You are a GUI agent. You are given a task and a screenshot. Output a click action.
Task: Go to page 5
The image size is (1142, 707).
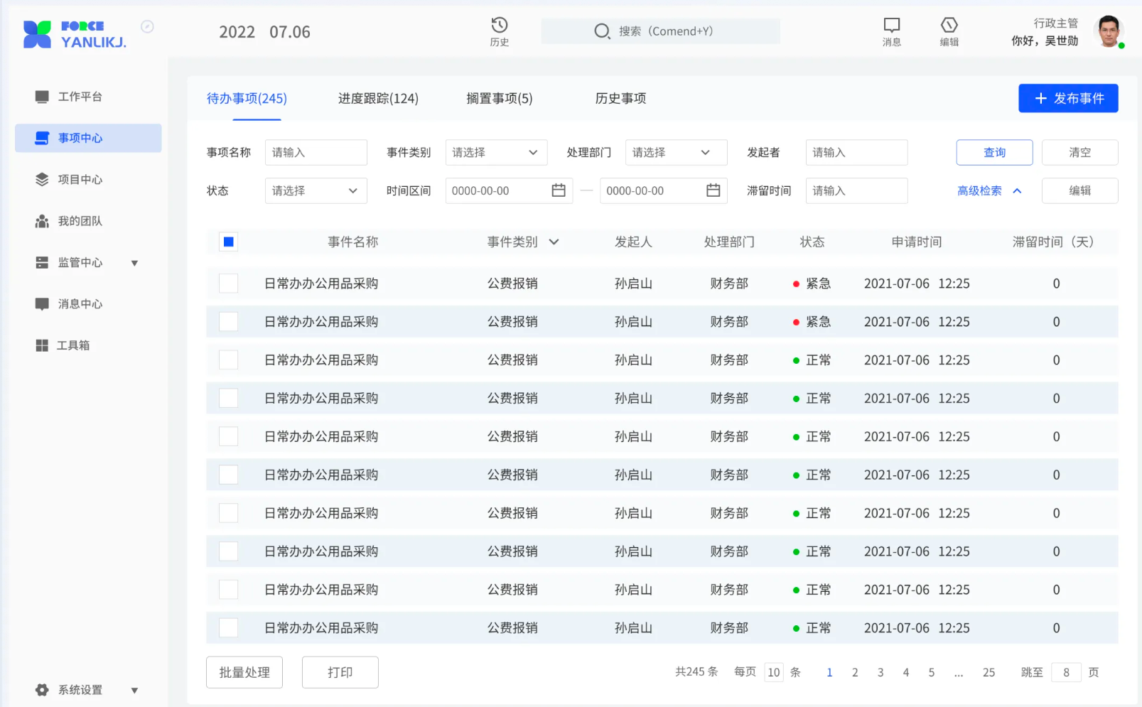coord(932,672)
